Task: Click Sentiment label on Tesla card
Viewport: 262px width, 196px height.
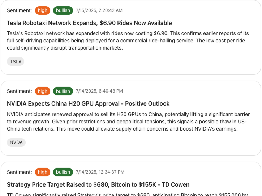Action: click(19, 10)
